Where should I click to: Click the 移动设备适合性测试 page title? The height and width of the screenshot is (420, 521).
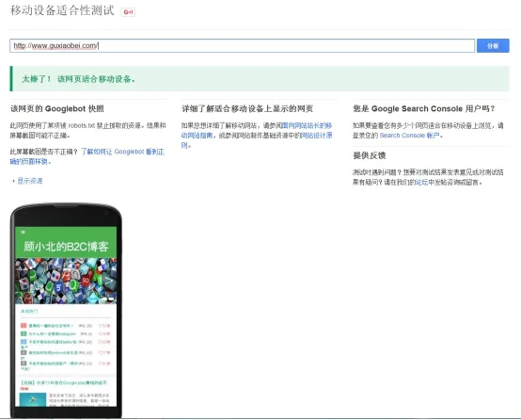62,10
